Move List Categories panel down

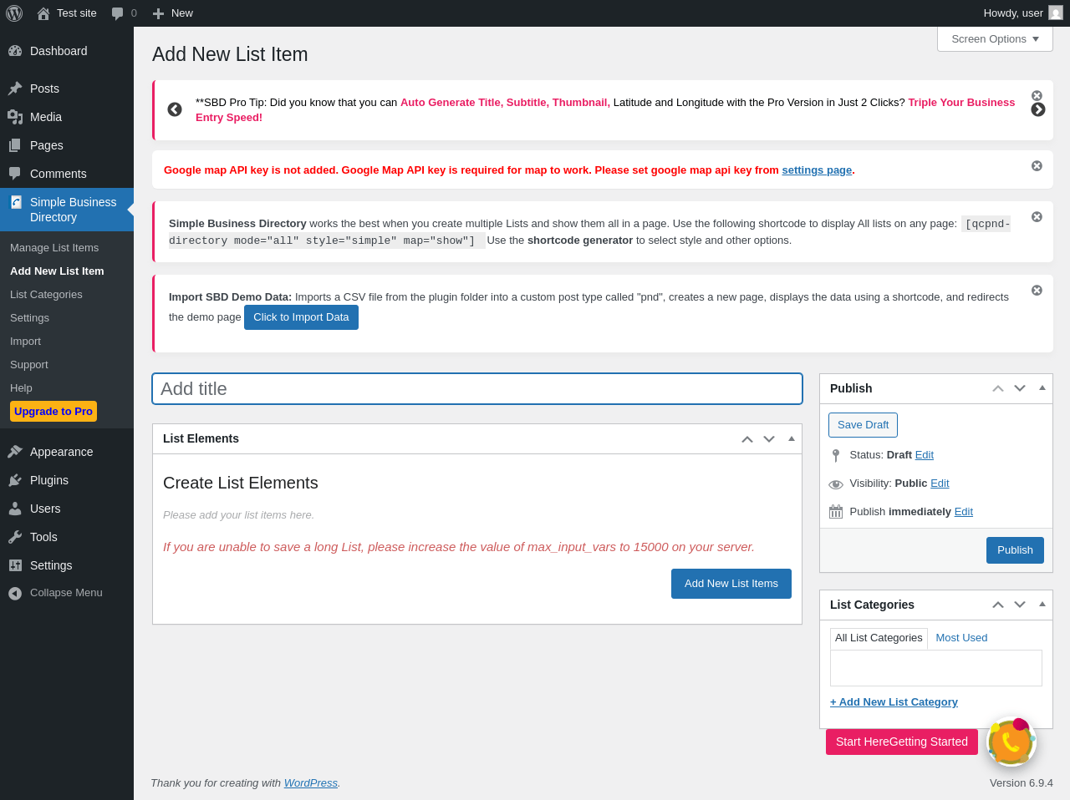click(x=1020, y=605)
